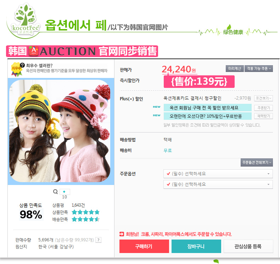This screenshot has width=280, height=264.
Task: Click the magnifier icon under product image
Action: click(55, 192)
